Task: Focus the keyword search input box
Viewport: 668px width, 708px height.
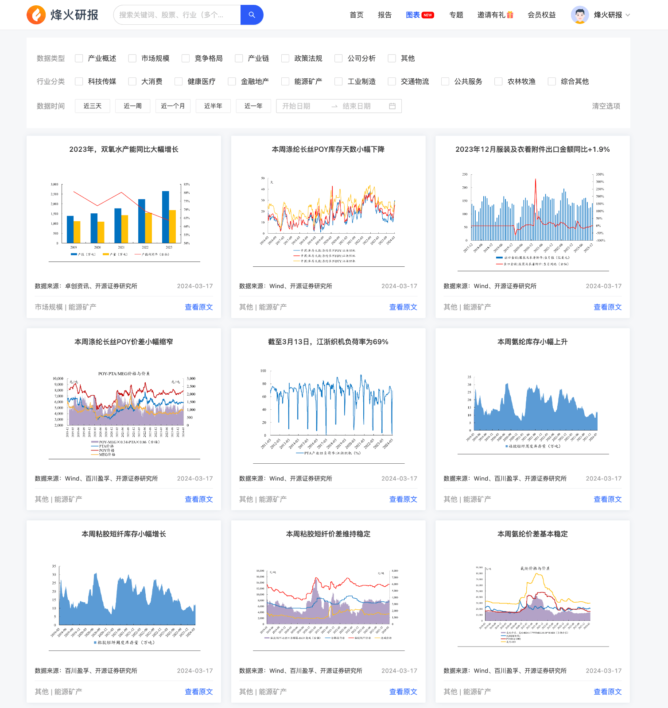Action: click(177, 15)
